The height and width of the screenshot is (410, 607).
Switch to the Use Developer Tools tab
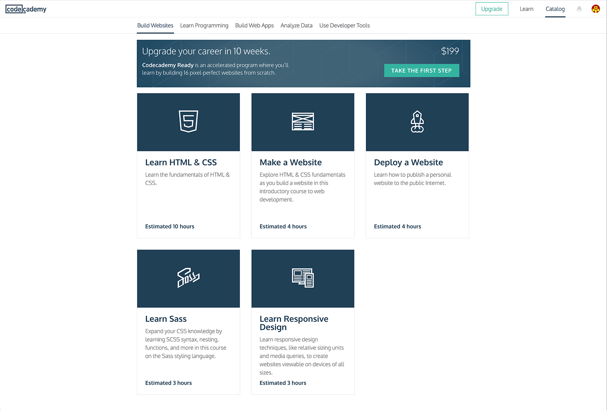click(x=345, y=25)
